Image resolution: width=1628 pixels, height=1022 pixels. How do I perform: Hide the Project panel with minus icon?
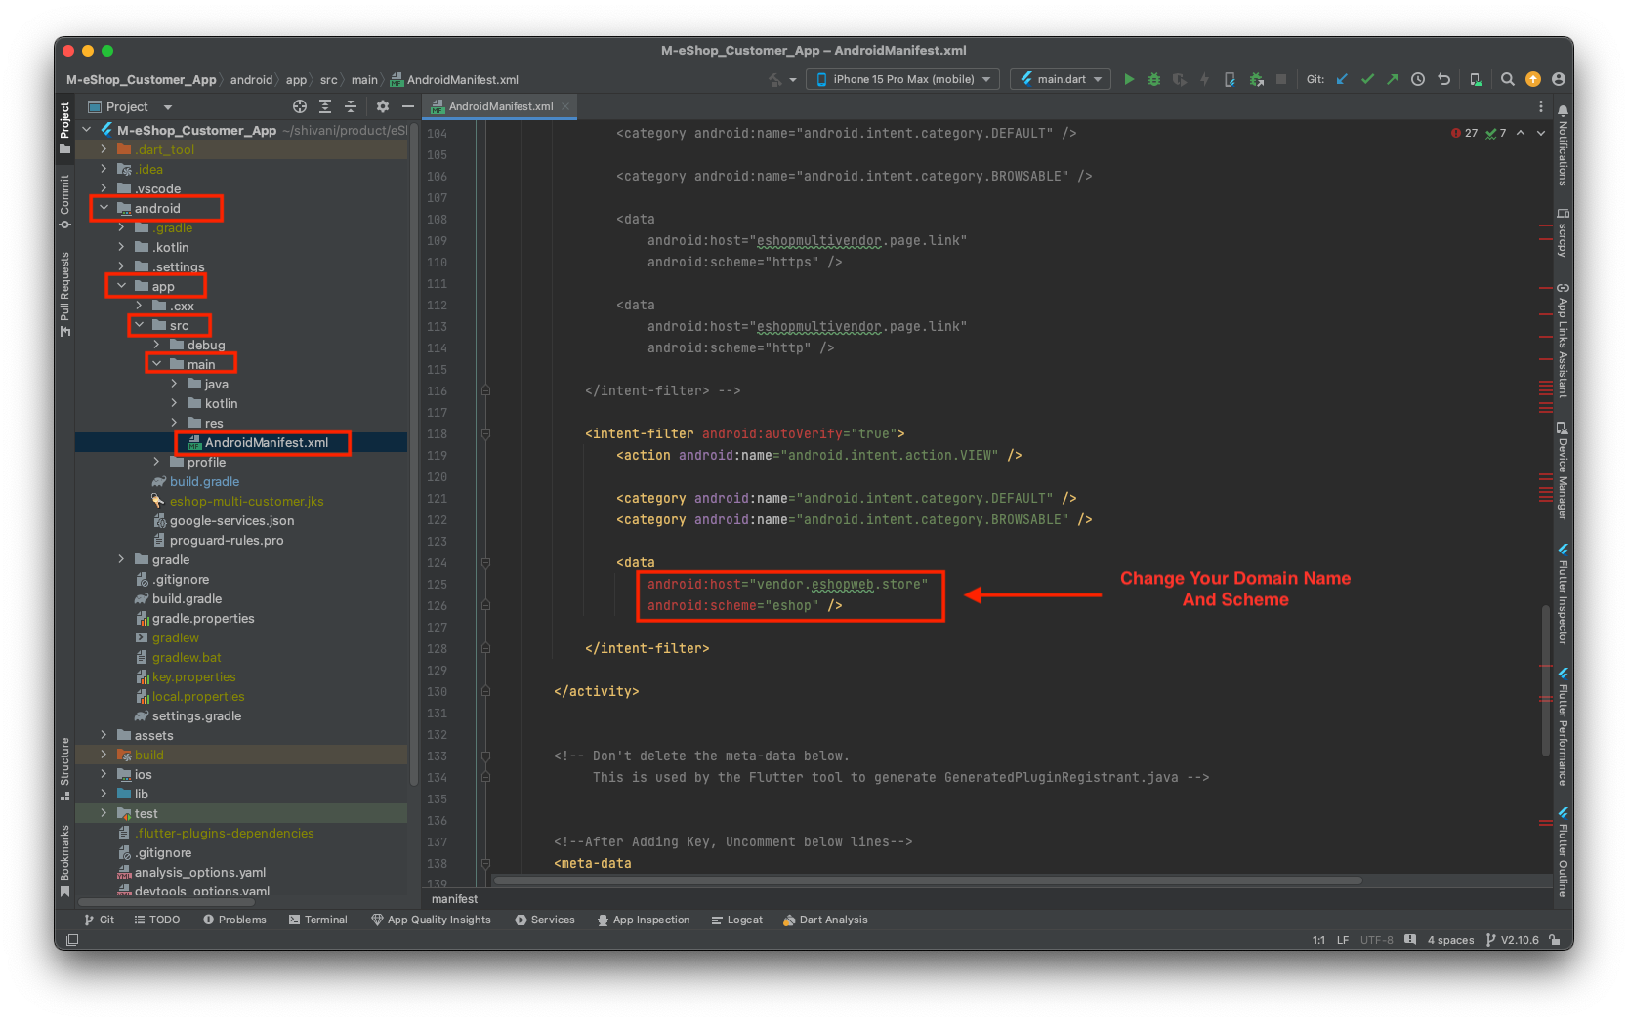(408, 106)
